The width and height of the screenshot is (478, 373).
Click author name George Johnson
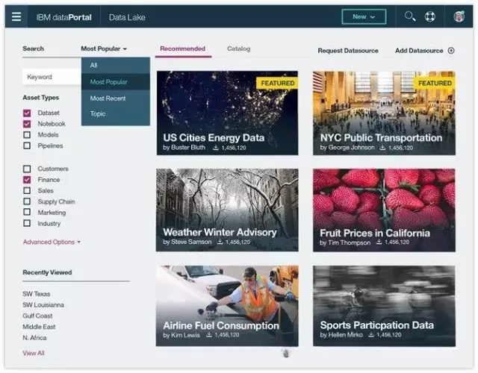pyautogui.click(x=352, y=148)
